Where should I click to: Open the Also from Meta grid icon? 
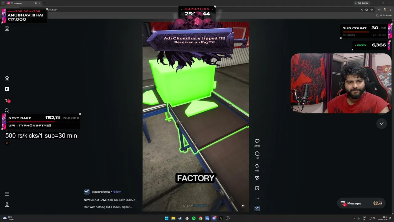(7, 205)
